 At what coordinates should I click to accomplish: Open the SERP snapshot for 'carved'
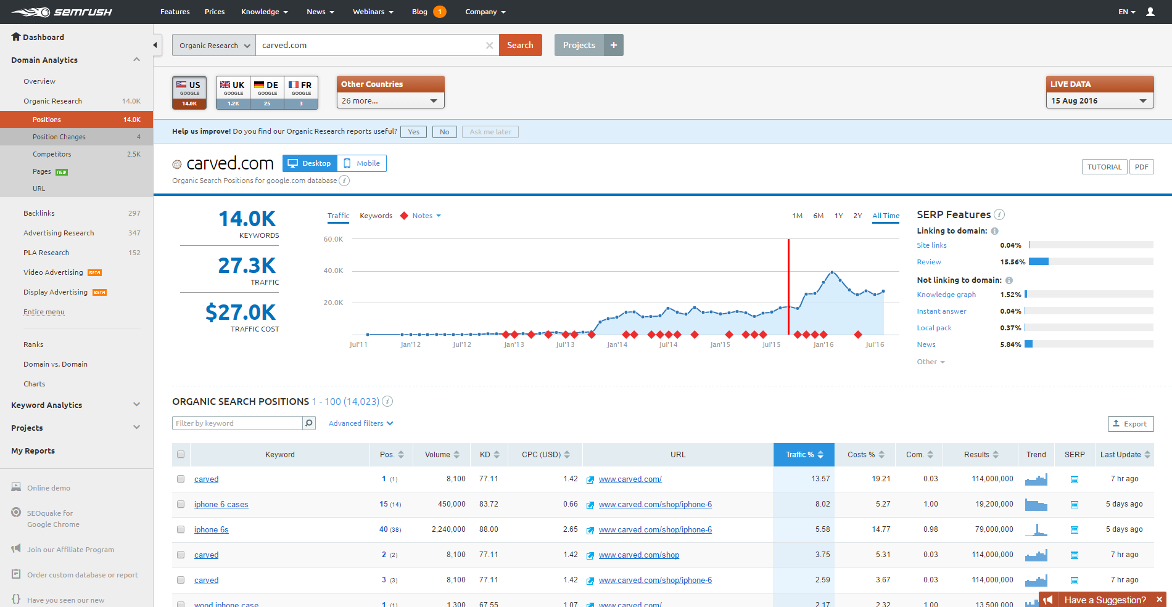click(x=1075, y=479)
